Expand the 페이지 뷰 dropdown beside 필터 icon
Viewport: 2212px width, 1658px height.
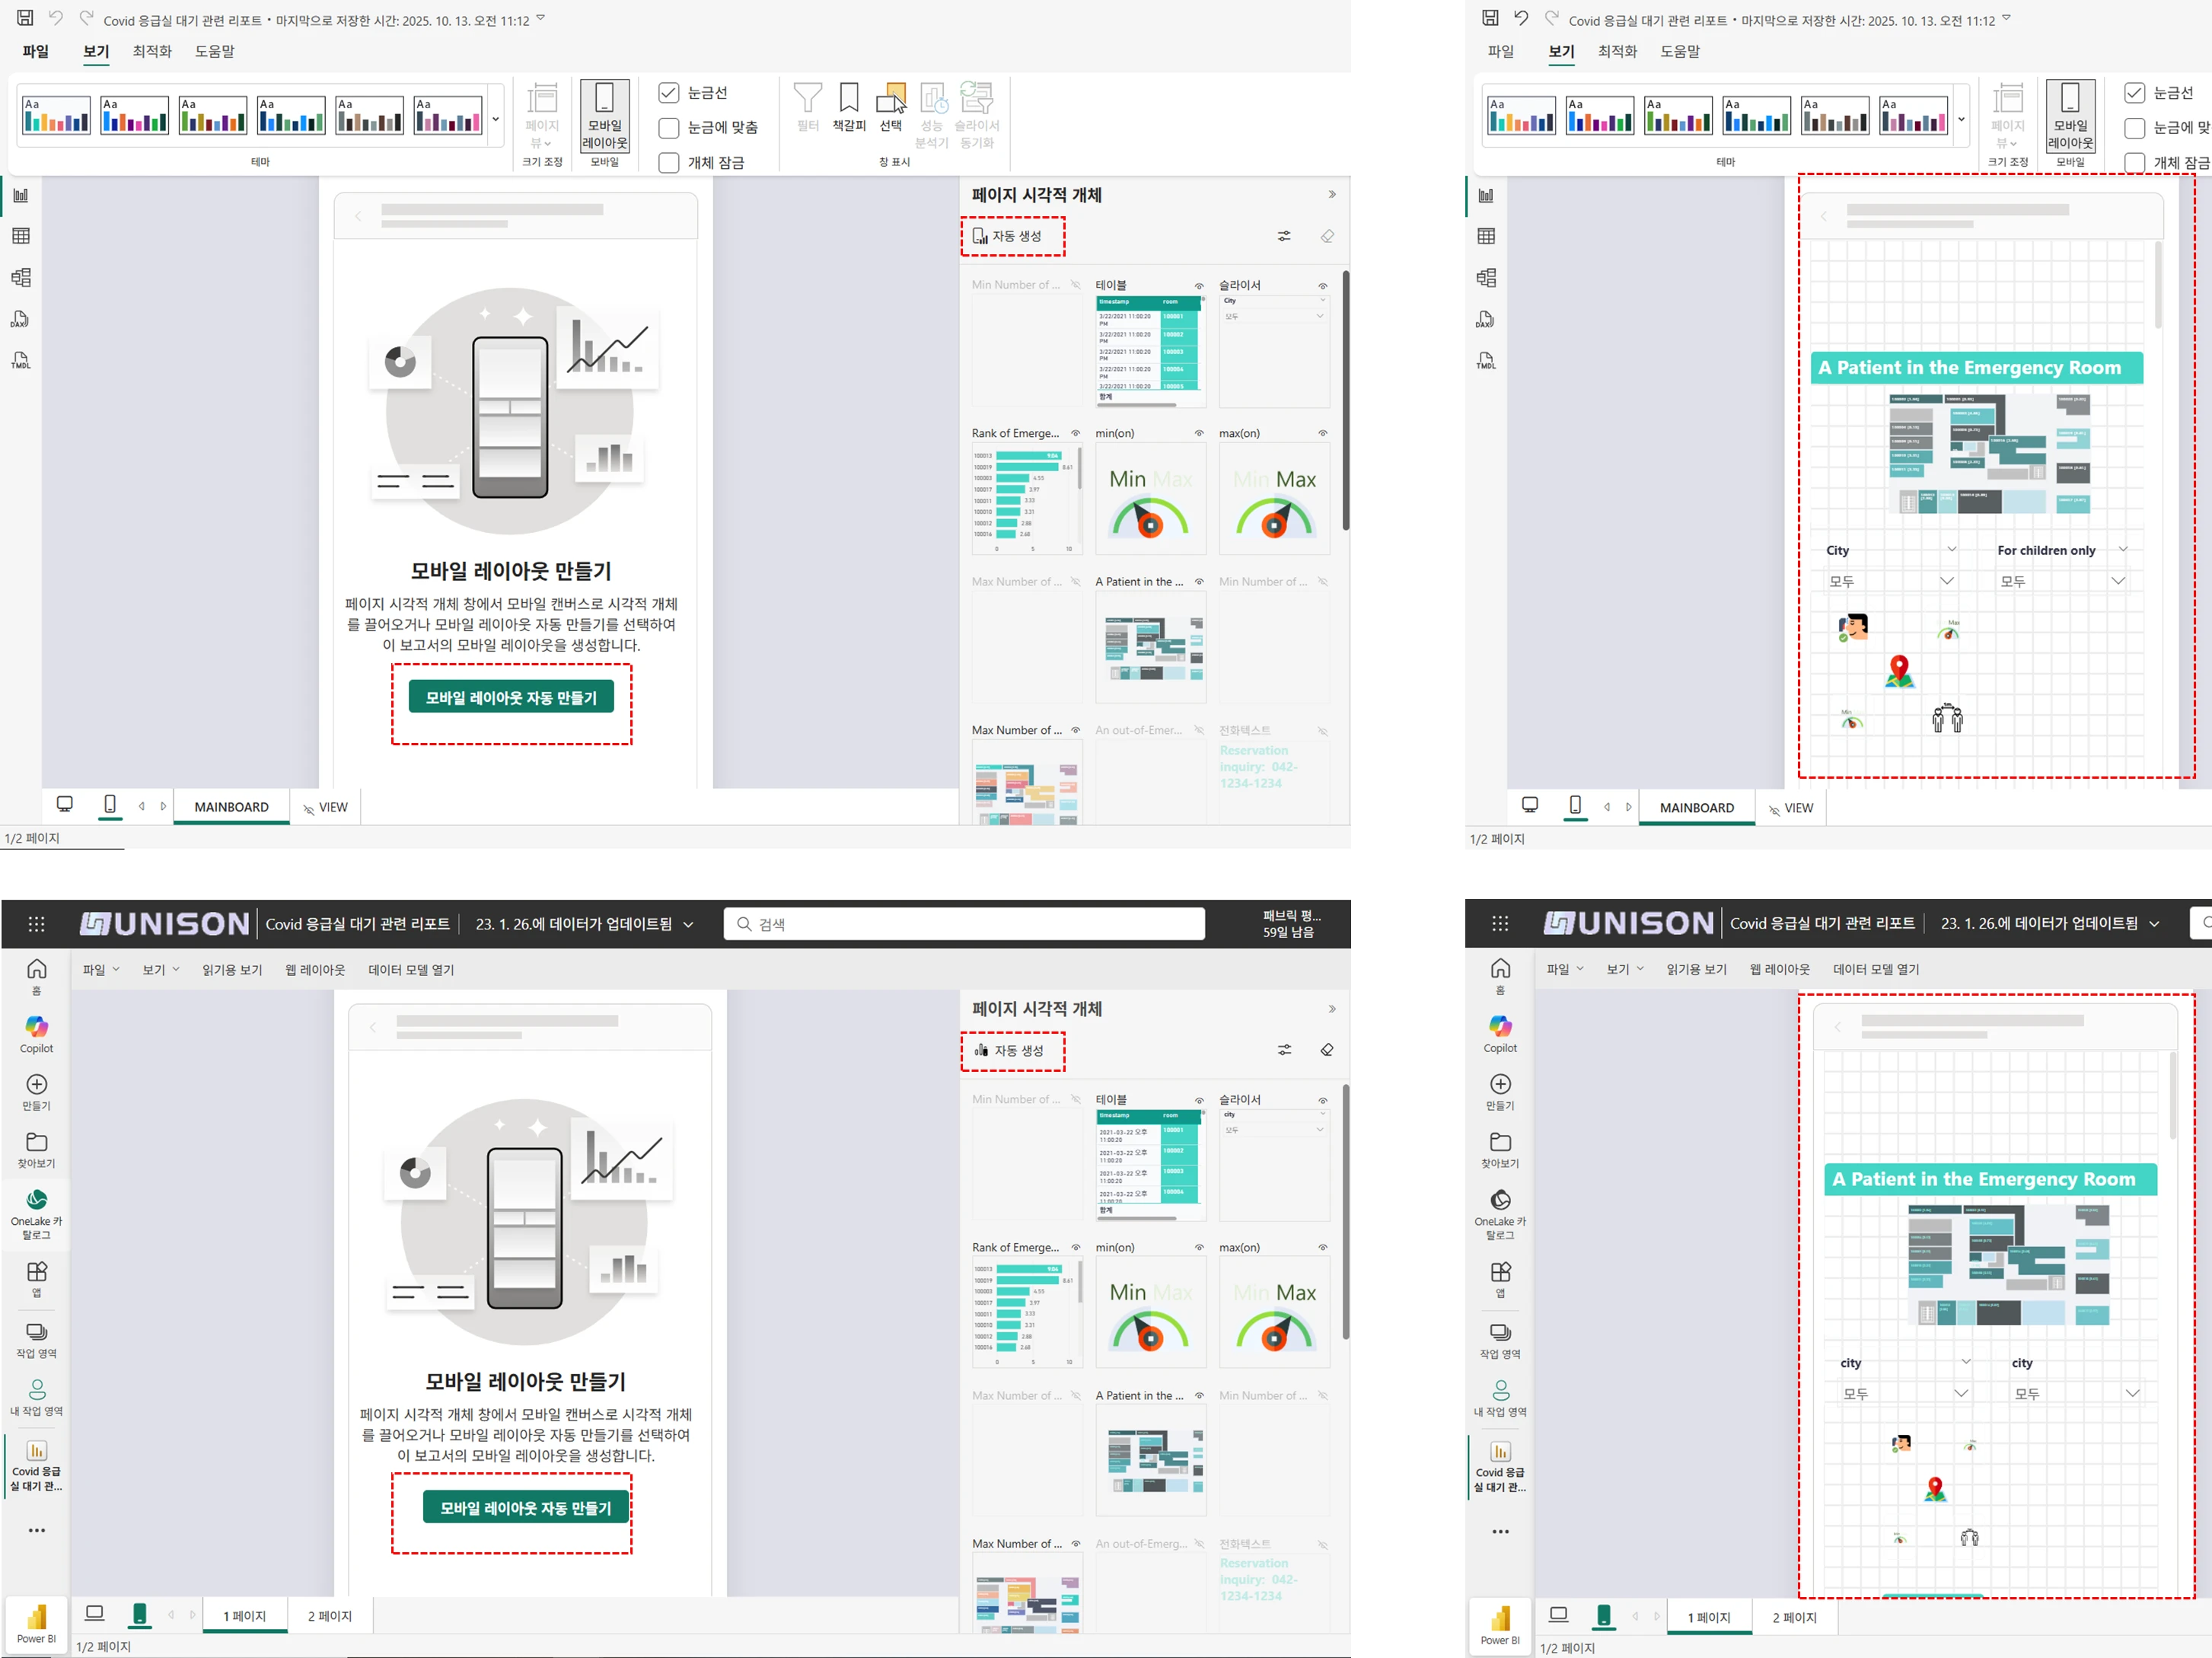[x=542, y=120]
